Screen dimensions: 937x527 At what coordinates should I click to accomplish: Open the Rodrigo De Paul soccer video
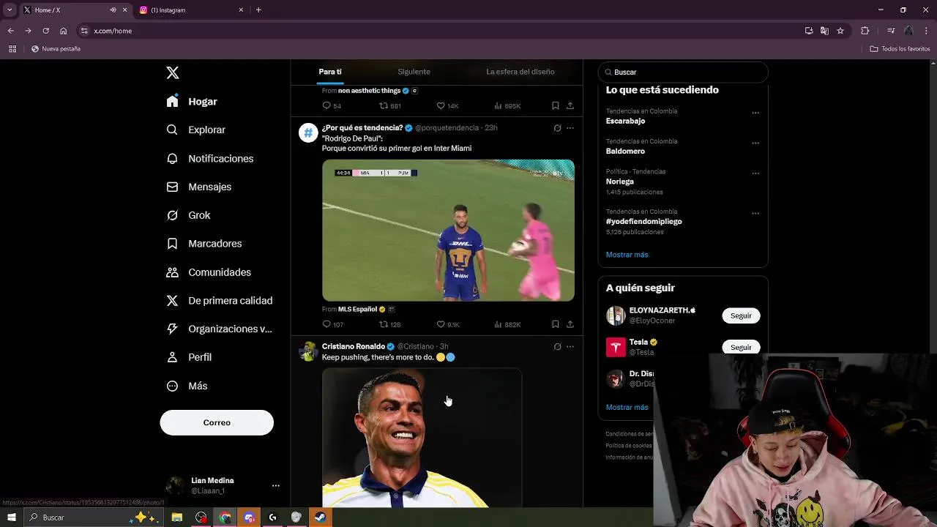pos(448,231)
